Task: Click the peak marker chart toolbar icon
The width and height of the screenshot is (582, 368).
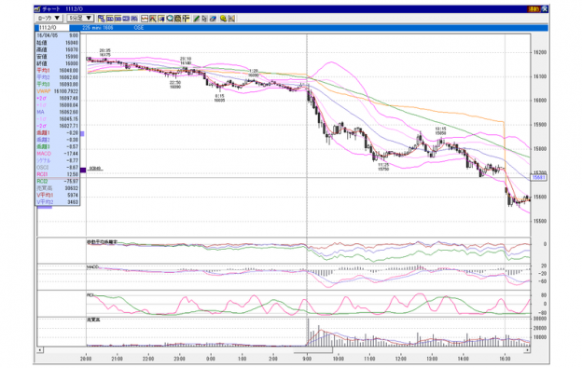Action: point(153,19)
